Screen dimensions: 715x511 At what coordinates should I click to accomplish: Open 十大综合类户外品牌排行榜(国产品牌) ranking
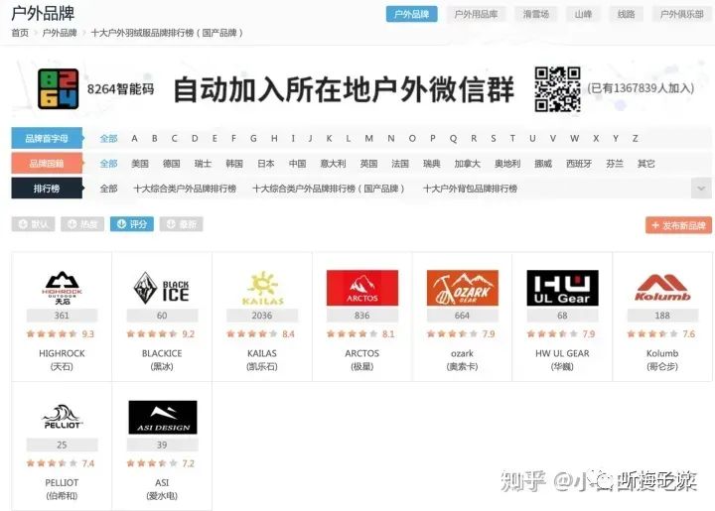click(x=329, y=189)
